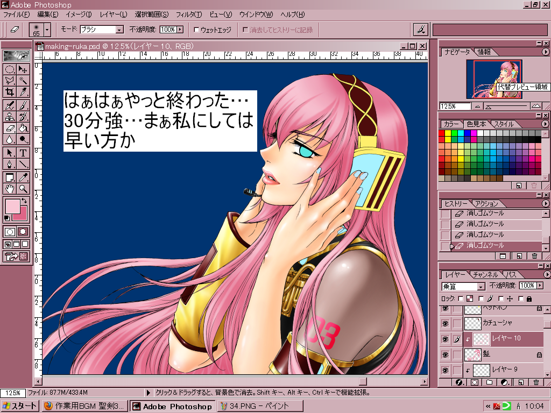The image size is (551, 413).
Task: Open the イメージ menu
Action: point(79,15)
